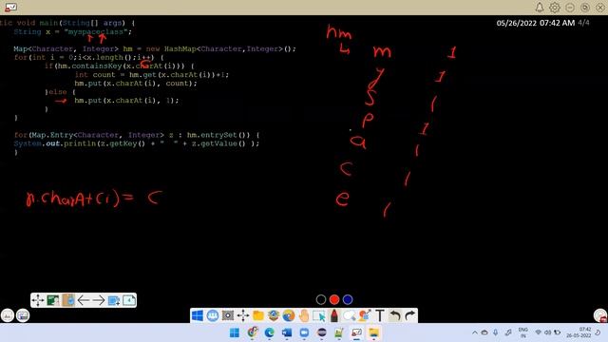This screenshot has width=608, height=342.
Task: Click the floating record button at bottom right
Action: pos(600,315)
